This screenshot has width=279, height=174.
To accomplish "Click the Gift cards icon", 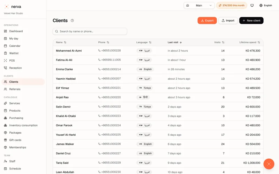I will tap(6, 140).
